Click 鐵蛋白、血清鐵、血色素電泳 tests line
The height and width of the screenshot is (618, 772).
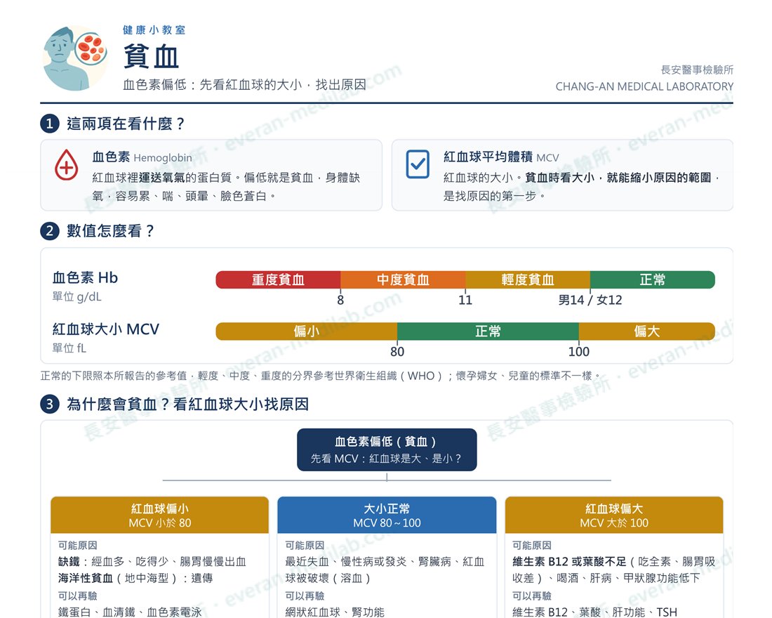click(x=130, y=612)
